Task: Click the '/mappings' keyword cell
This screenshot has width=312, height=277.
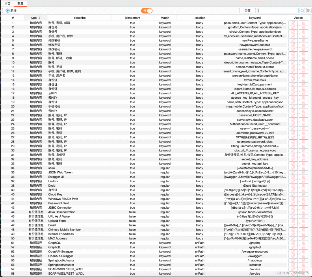Action: (255, 260)
